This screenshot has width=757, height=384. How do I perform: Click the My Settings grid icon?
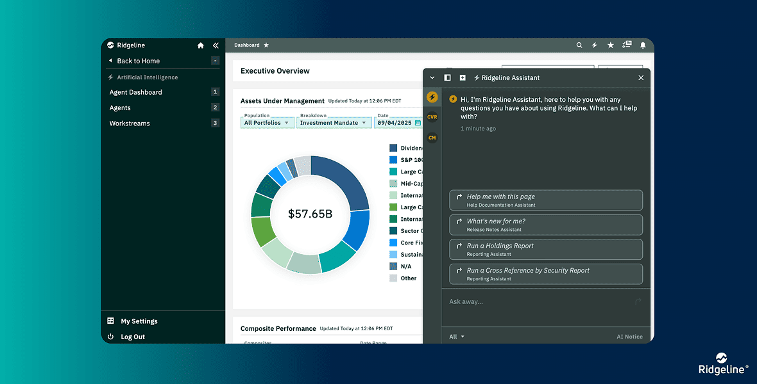pos(110,321)
